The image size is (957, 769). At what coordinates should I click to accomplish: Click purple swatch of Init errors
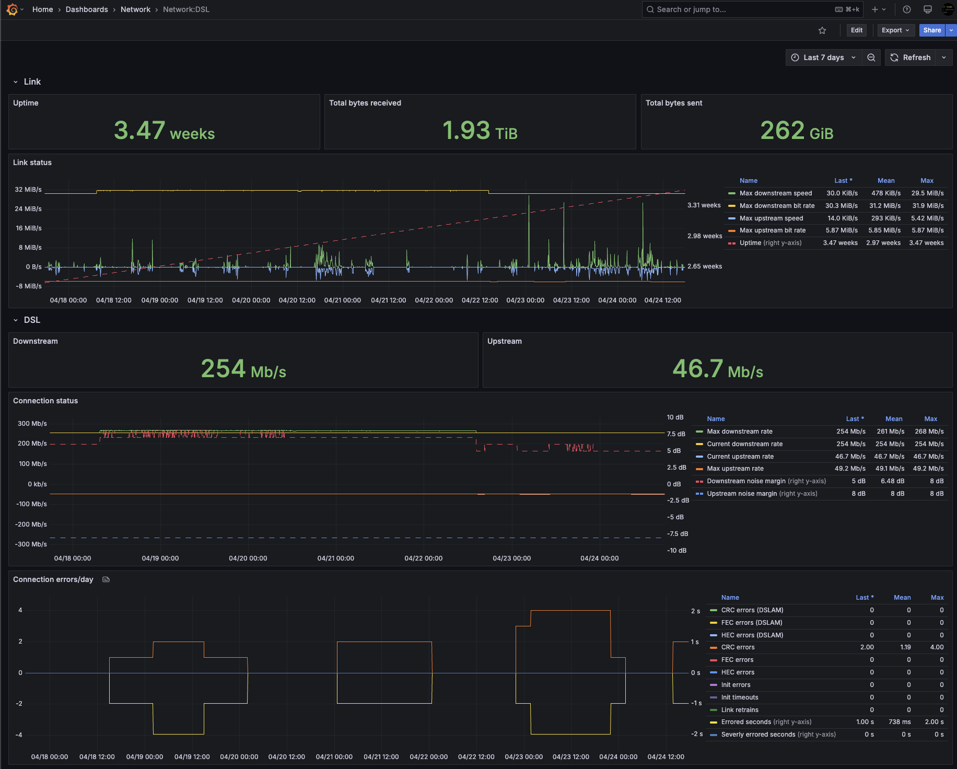(714, 685)
